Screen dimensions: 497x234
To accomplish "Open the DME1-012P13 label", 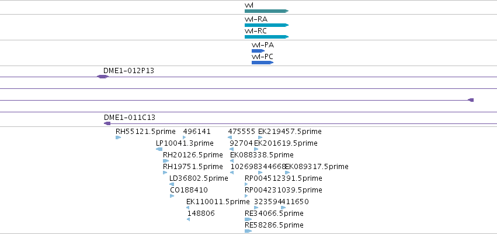I will 128,70.
